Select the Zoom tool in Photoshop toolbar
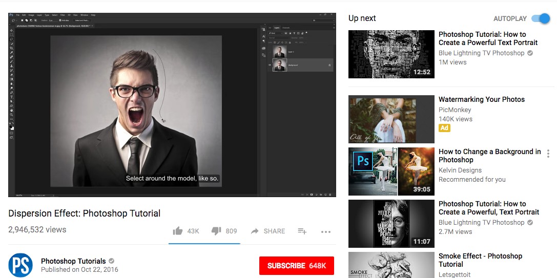The width and height of the screenshot is (557, 278). click(11, 114)
